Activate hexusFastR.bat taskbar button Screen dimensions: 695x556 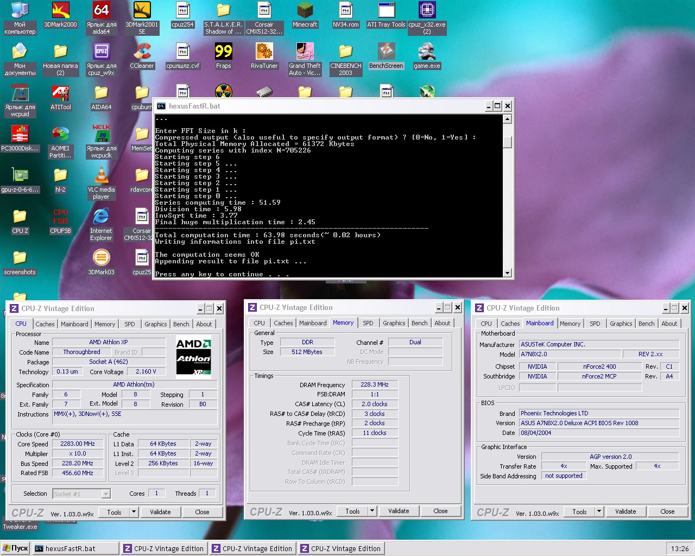point(75,548)
